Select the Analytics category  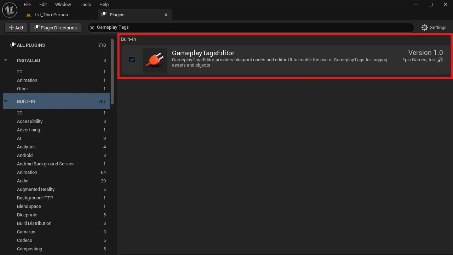pyautogui.click(x=56, y=147)
